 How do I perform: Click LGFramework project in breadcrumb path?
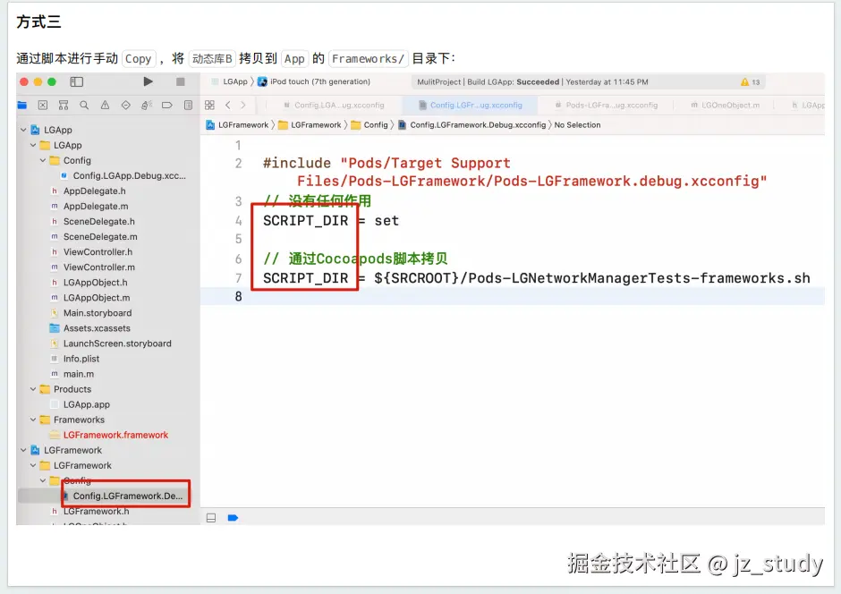pyautogui.click(x=238, y=125)
